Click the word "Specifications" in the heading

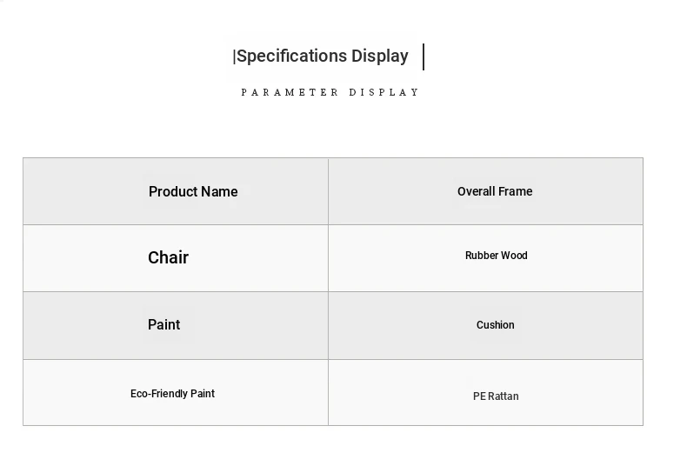292,57
